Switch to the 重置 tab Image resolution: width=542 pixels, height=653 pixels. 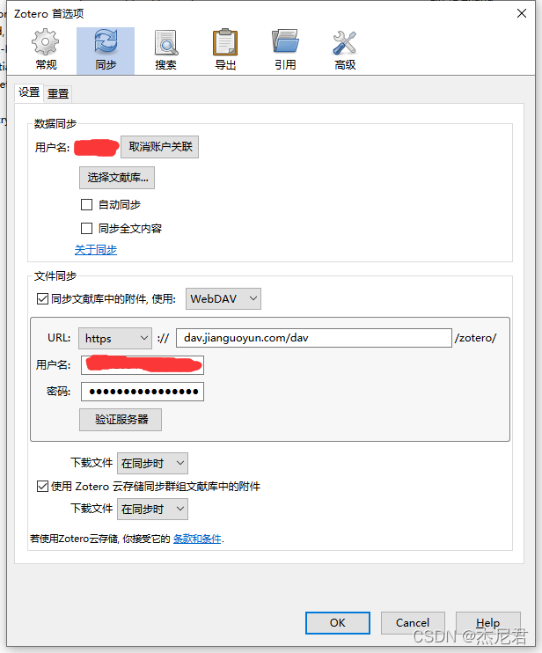click(58, 93)
